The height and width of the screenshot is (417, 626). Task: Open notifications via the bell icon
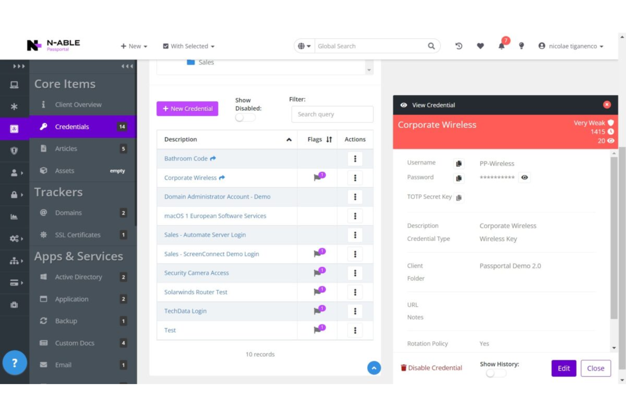pyautogui.click(x=501, y=46)
